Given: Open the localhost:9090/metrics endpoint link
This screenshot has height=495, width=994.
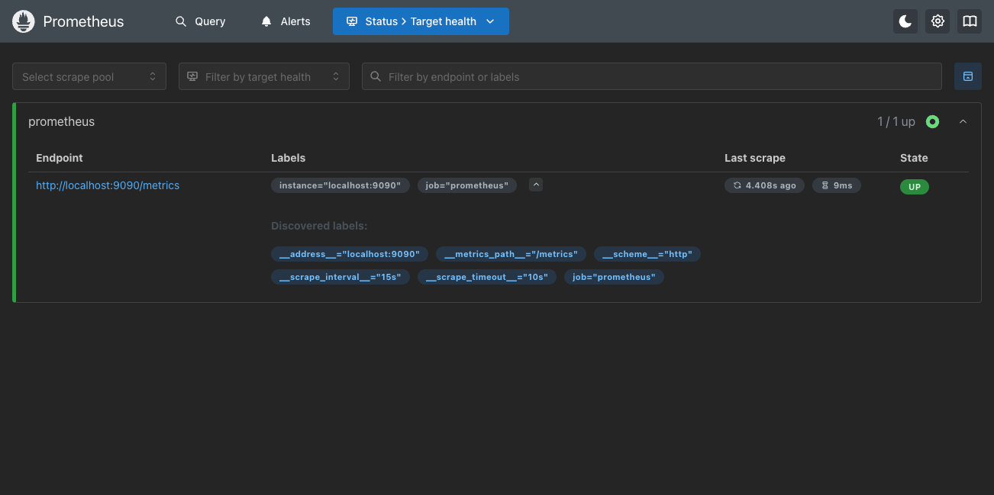Looking at the screenshot, I should [107, 185].
